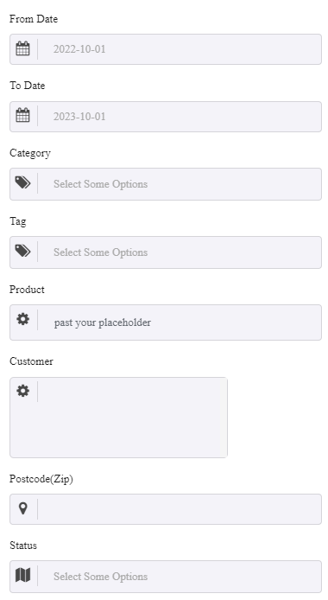Click the calendar icon beside To Date
Viewport: 328px width, 600px height.
coord(23,115)
